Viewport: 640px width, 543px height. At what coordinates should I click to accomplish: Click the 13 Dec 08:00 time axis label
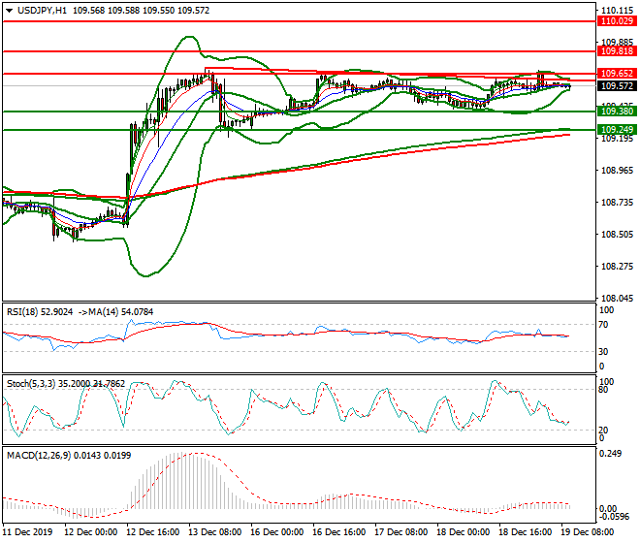(214, 532)
